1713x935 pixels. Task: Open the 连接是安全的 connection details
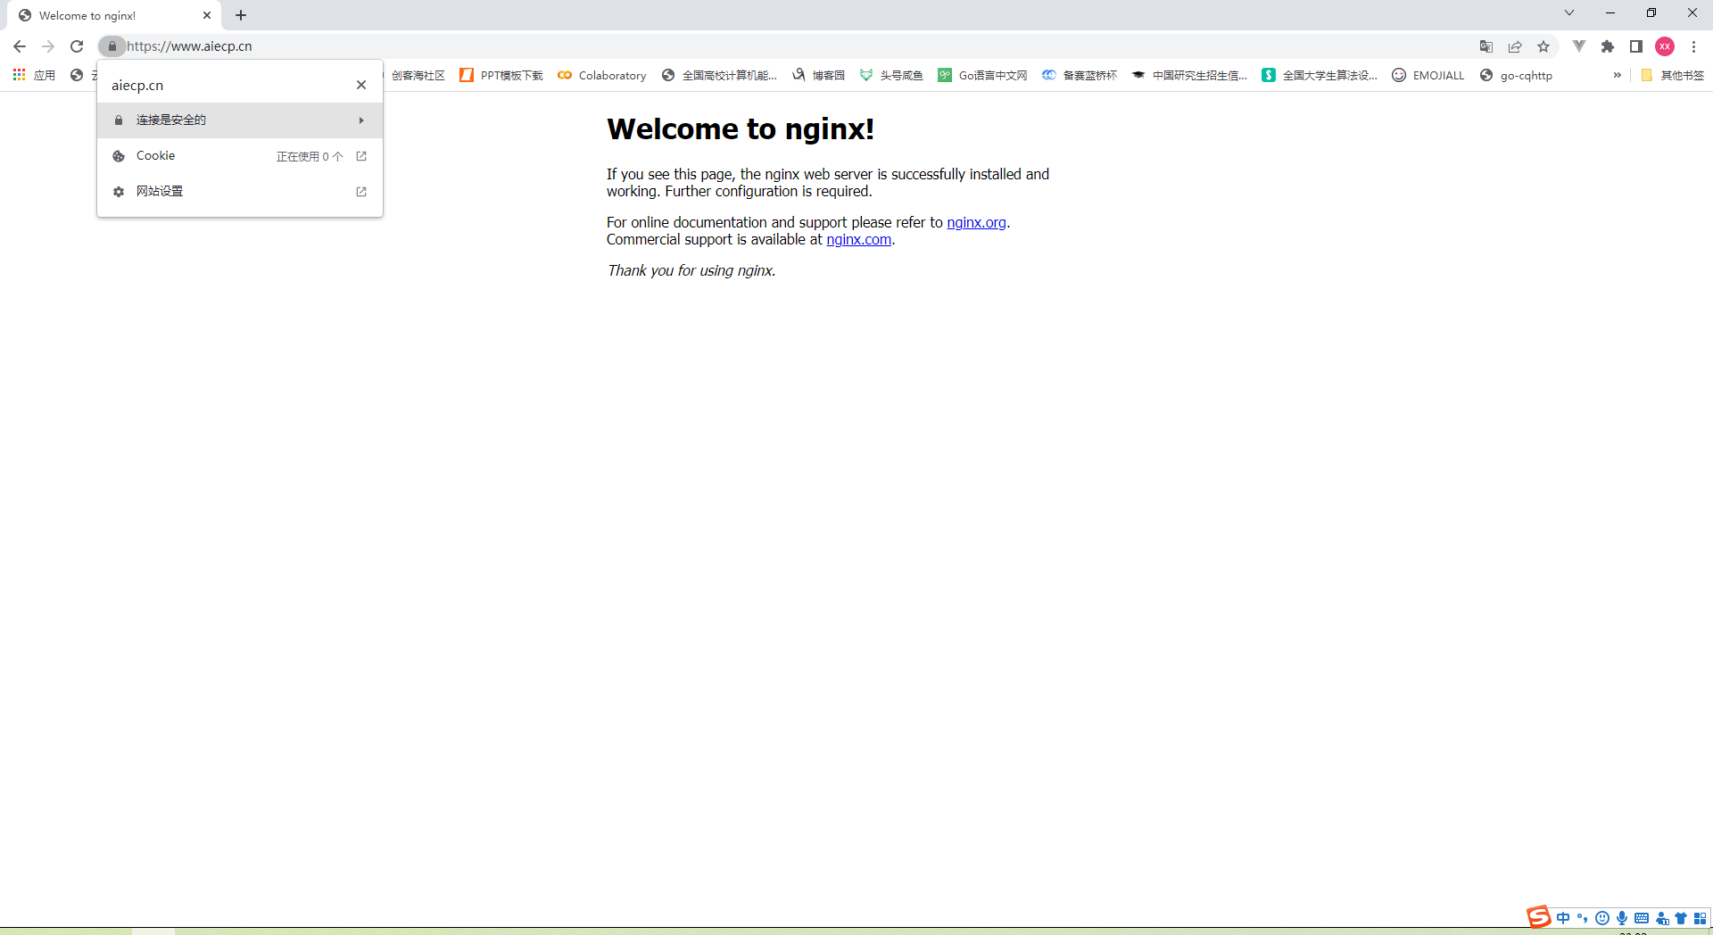240,120
